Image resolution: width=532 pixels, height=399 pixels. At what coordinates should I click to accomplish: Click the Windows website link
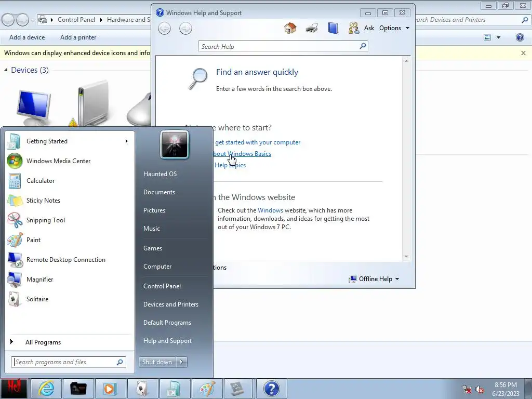pyautogui.click(x=270, y=210)
